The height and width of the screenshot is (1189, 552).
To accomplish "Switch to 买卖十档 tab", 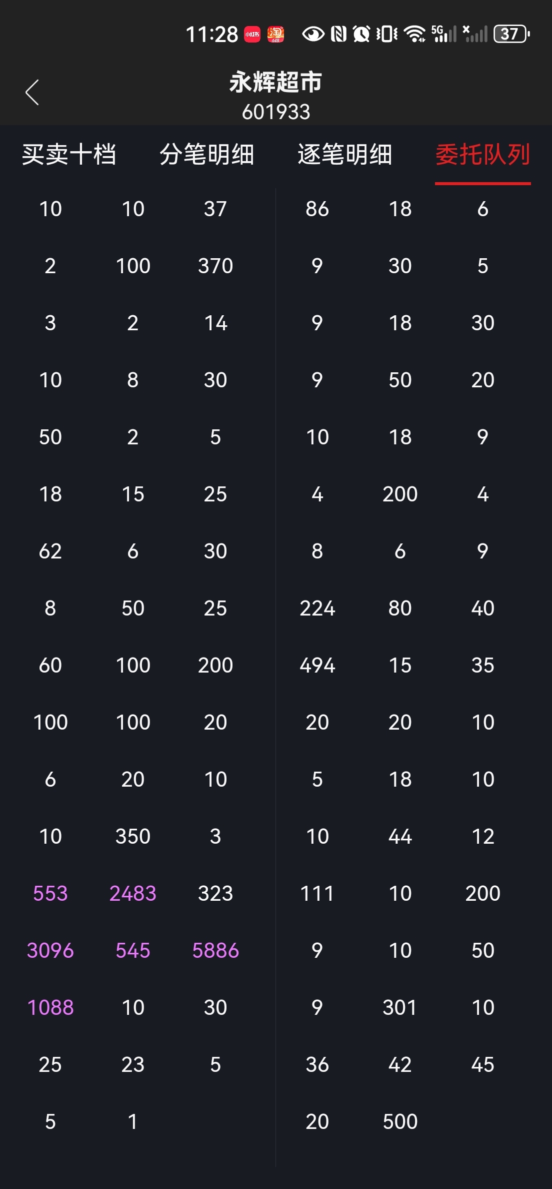I will pos(69,154).
